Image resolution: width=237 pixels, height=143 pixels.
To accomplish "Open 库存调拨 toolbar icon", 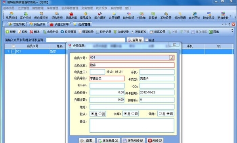I will (x=100, y=16).
